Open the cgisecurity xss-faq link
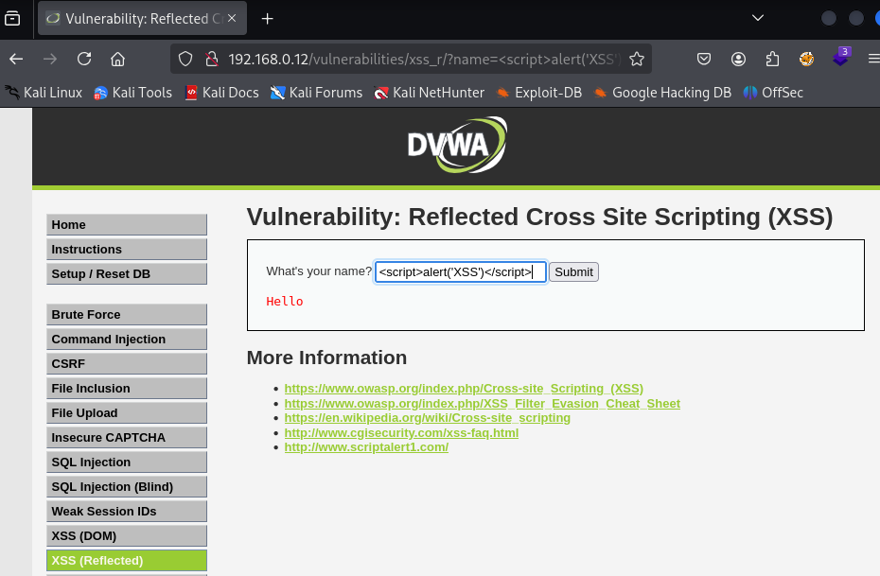This screenshot has height=576, width=880. [x=401, y=433]
